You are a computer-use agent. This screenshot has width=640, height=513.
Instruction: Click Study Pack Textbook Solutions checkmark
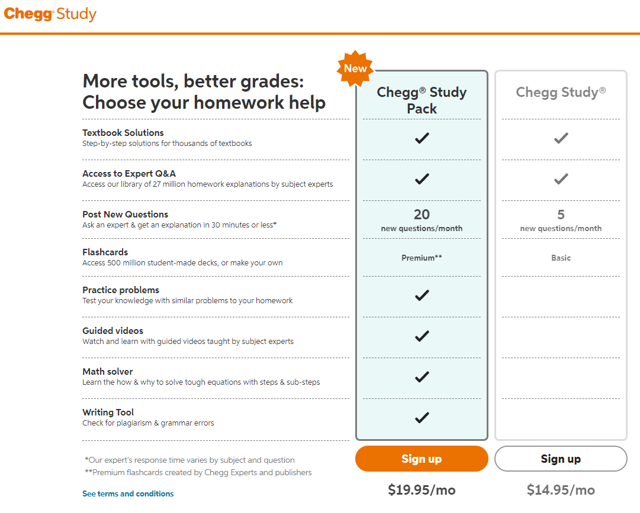(422, 138)
